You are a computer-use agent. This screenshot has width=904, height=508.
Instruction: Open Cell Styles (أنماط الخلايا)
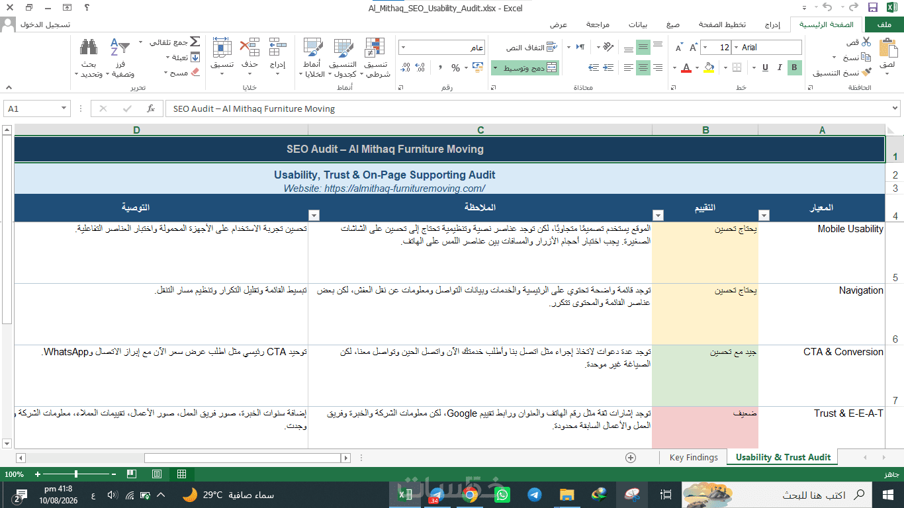[x=312, y=58]
